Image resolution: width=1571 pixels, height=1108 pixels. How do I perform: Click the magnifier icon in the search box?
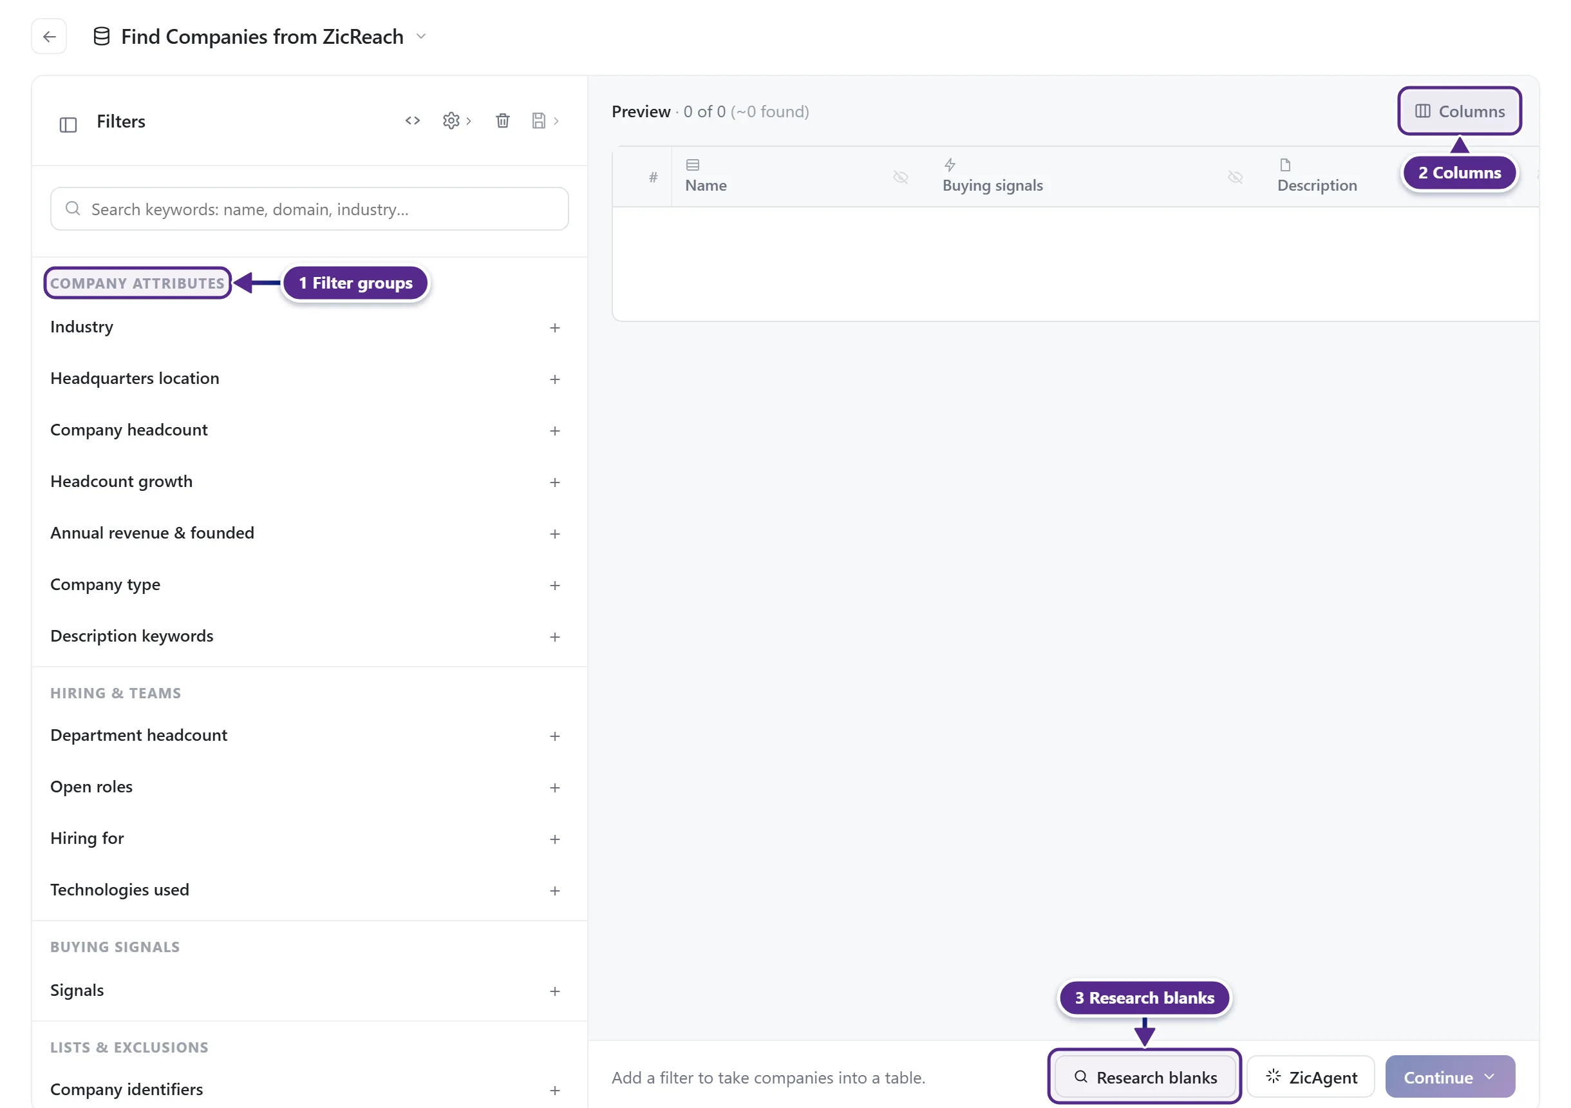click(73, 208)
